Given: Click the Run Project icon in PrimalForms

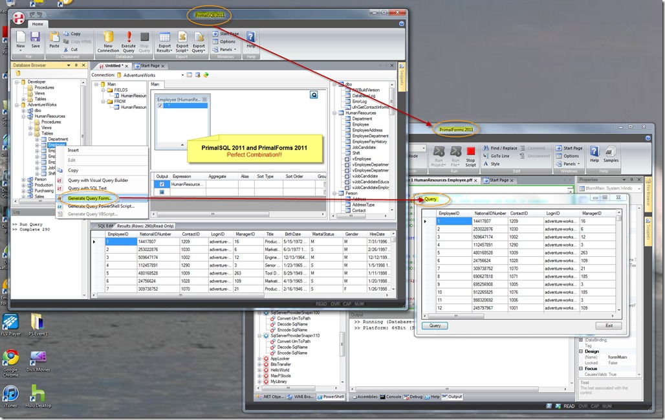Looking at the screenshot, I should click(439, 151).
